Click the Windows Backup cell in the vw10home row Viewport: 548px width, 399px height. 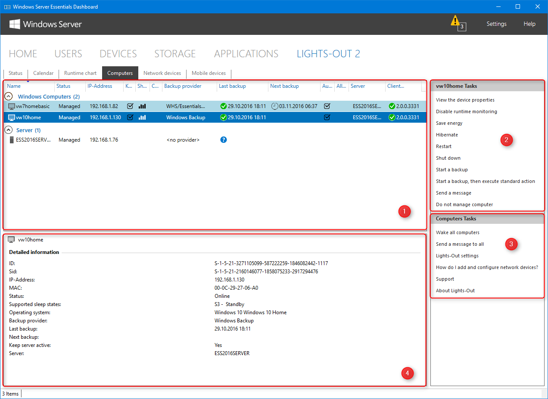click(x=186, y=118)
